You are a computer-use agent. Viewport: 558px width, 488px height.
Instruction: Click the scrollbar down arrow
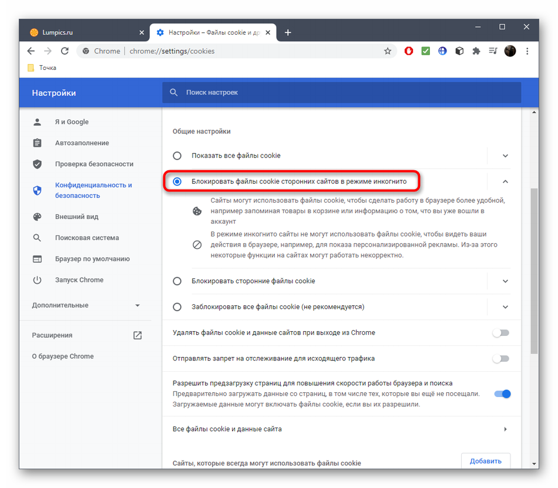coord(534,464)
